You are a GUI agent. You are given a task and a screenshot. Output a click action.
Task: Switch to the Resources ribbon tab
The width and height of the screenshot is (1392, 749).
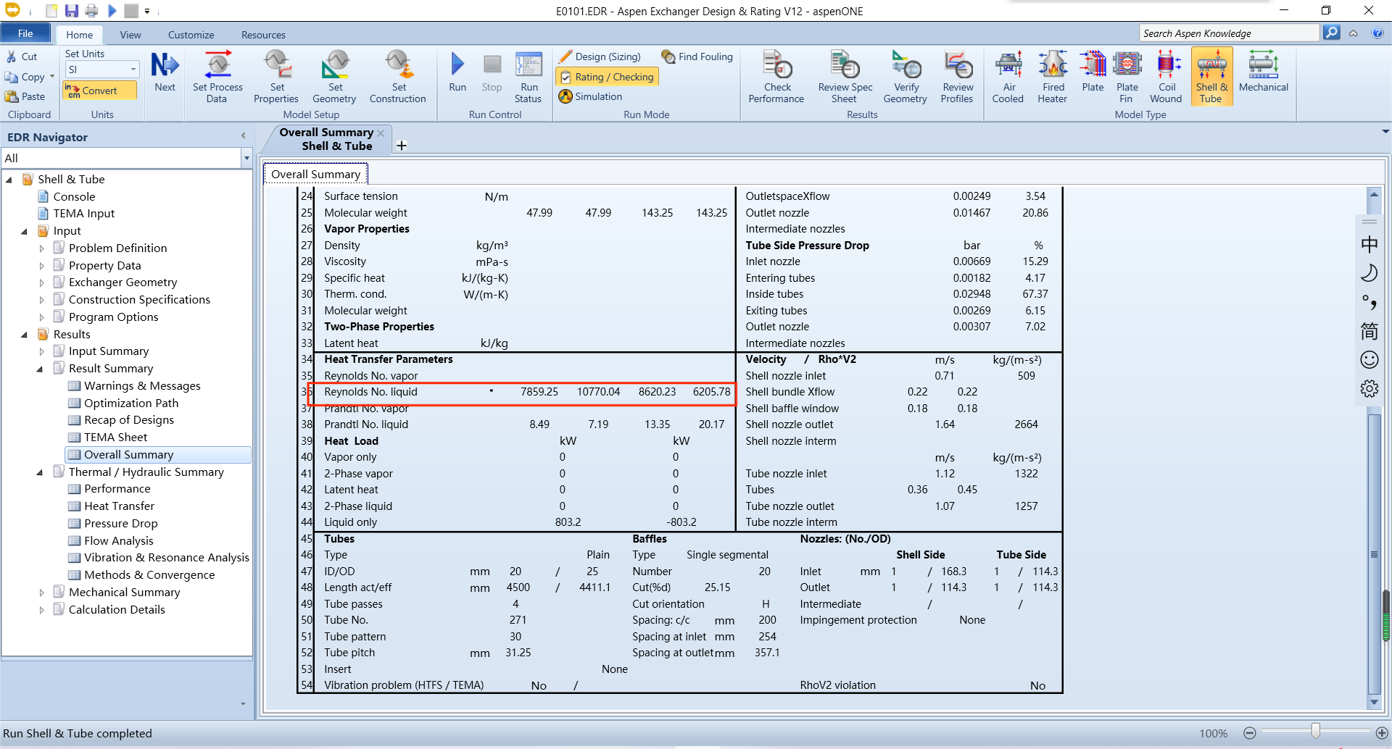click(x=263, y=35)
